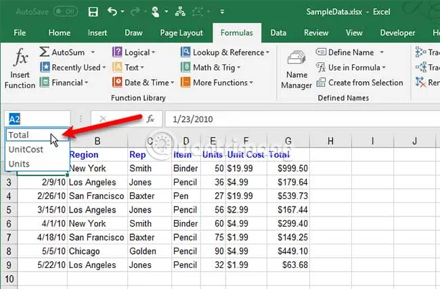Viewport: 440px width, 289px height.
Task: Select column B header
Action: pyautogui.click(x=97, y=141)
